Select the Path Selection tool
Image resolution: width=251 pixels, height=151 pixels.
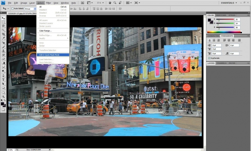[x=3, y=83]
